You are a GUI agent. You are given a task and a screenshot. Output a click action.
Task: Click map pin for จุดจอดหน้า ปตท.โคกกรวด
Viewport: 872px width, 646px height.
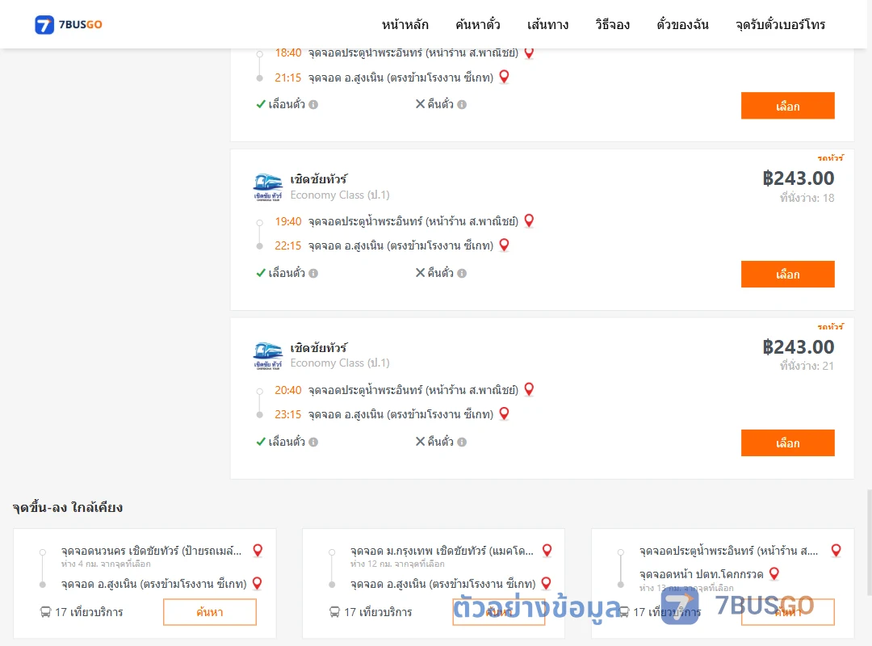[773, 573]
